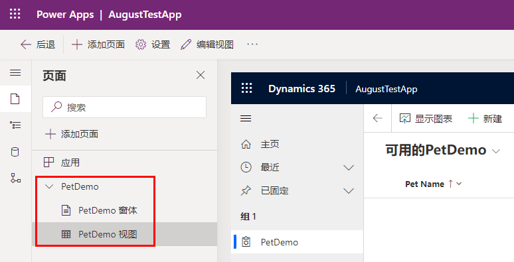Click the preview back arrow button
The width and height of the screenshot is (514, 262).
tap(378, 118)
